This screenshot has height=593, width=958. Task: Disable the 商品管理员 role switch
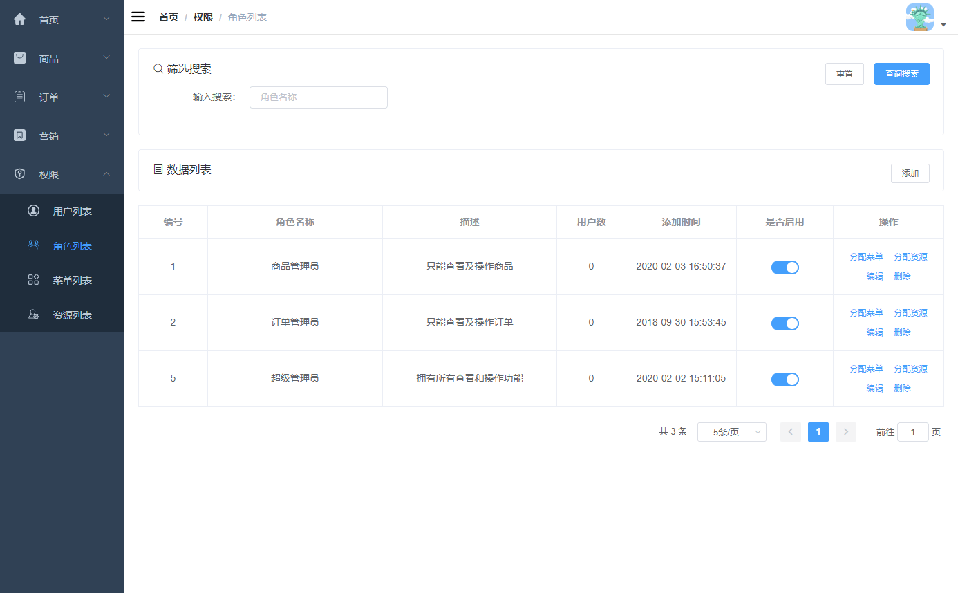click(785, 267)
